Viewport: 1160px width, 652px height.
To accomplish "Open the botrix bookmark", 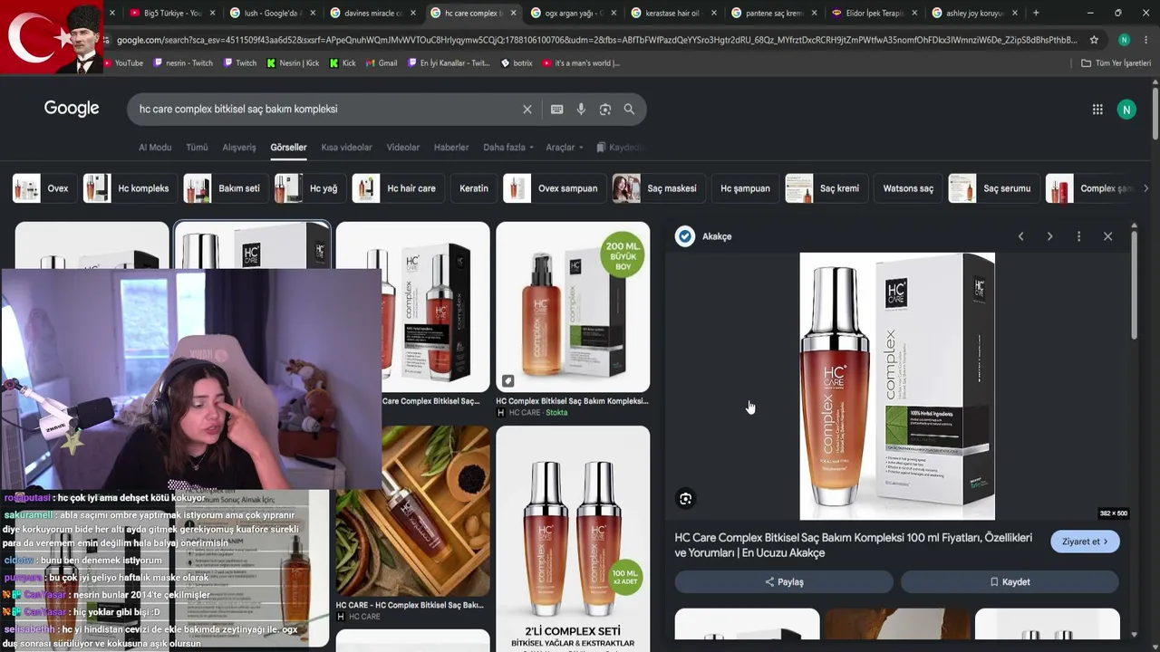I will tap(517, 63).
